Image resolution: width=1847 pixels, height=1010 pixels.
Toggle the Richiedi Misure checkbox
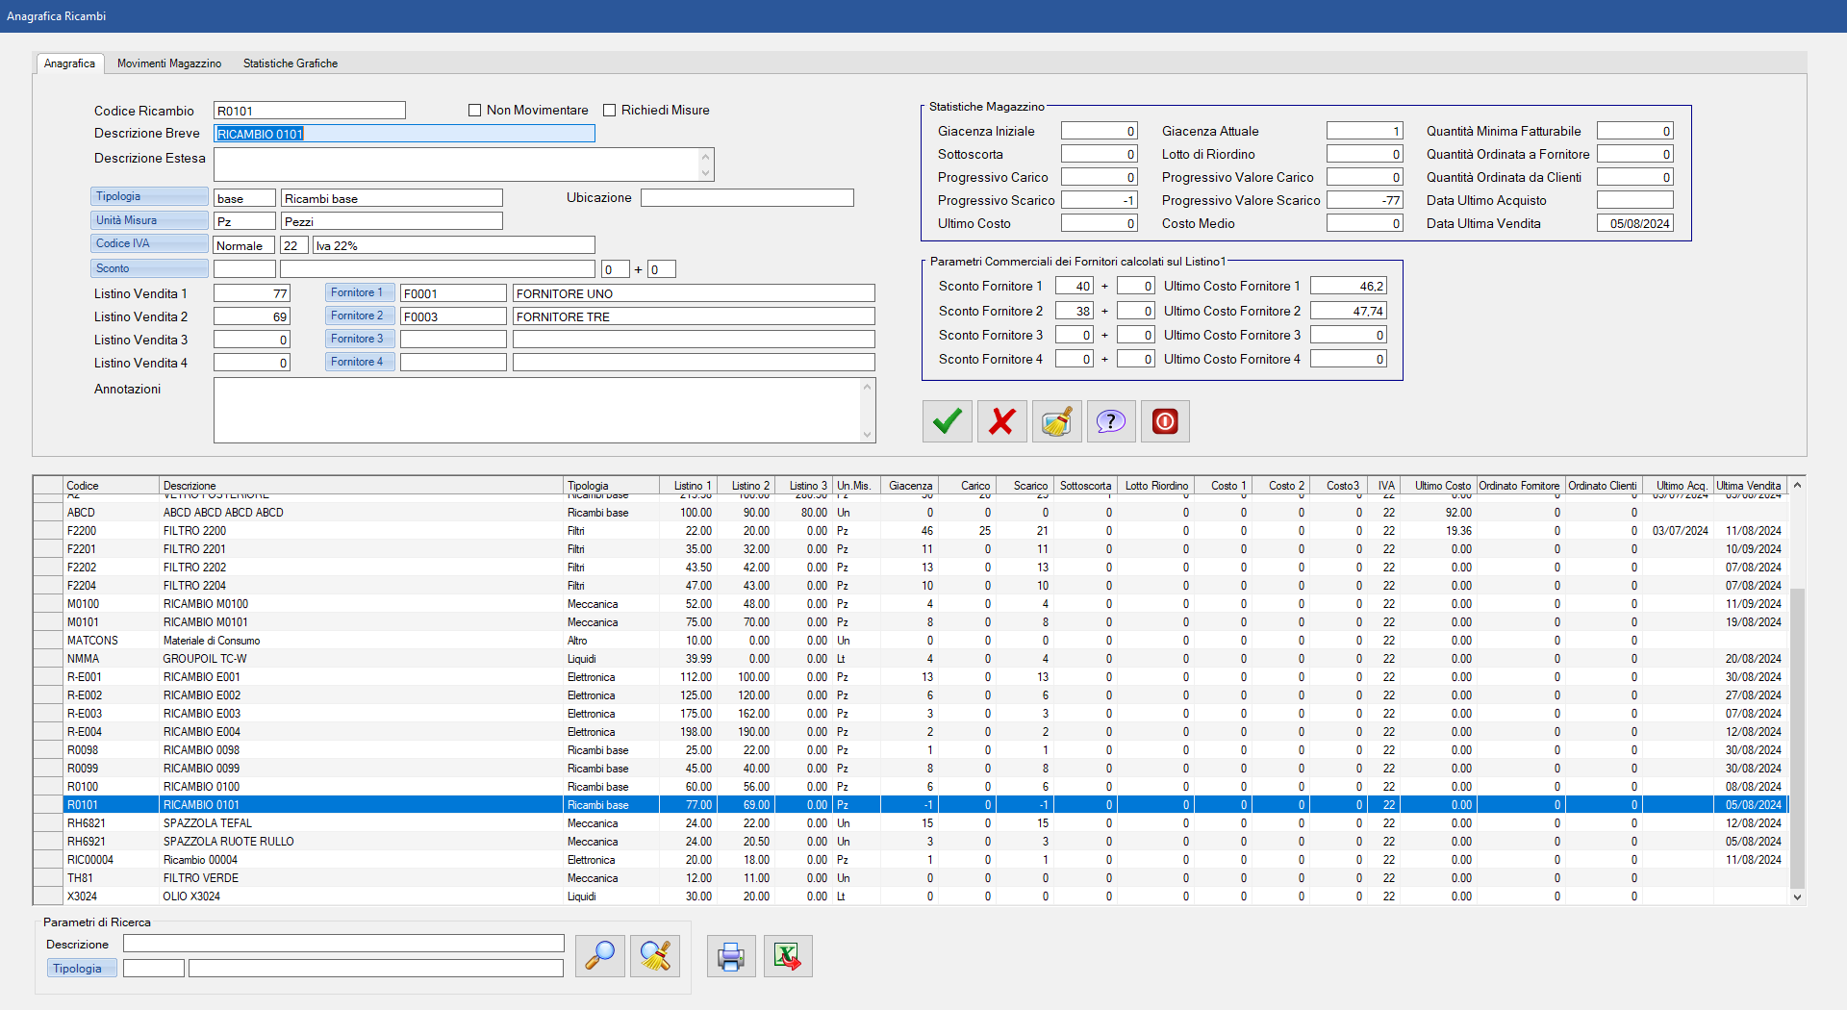pyautogui.click(x=609, y=111)
